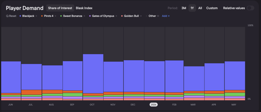Switch to the Blask Index tab
261x112 pixels.
(x=84, y=8)
